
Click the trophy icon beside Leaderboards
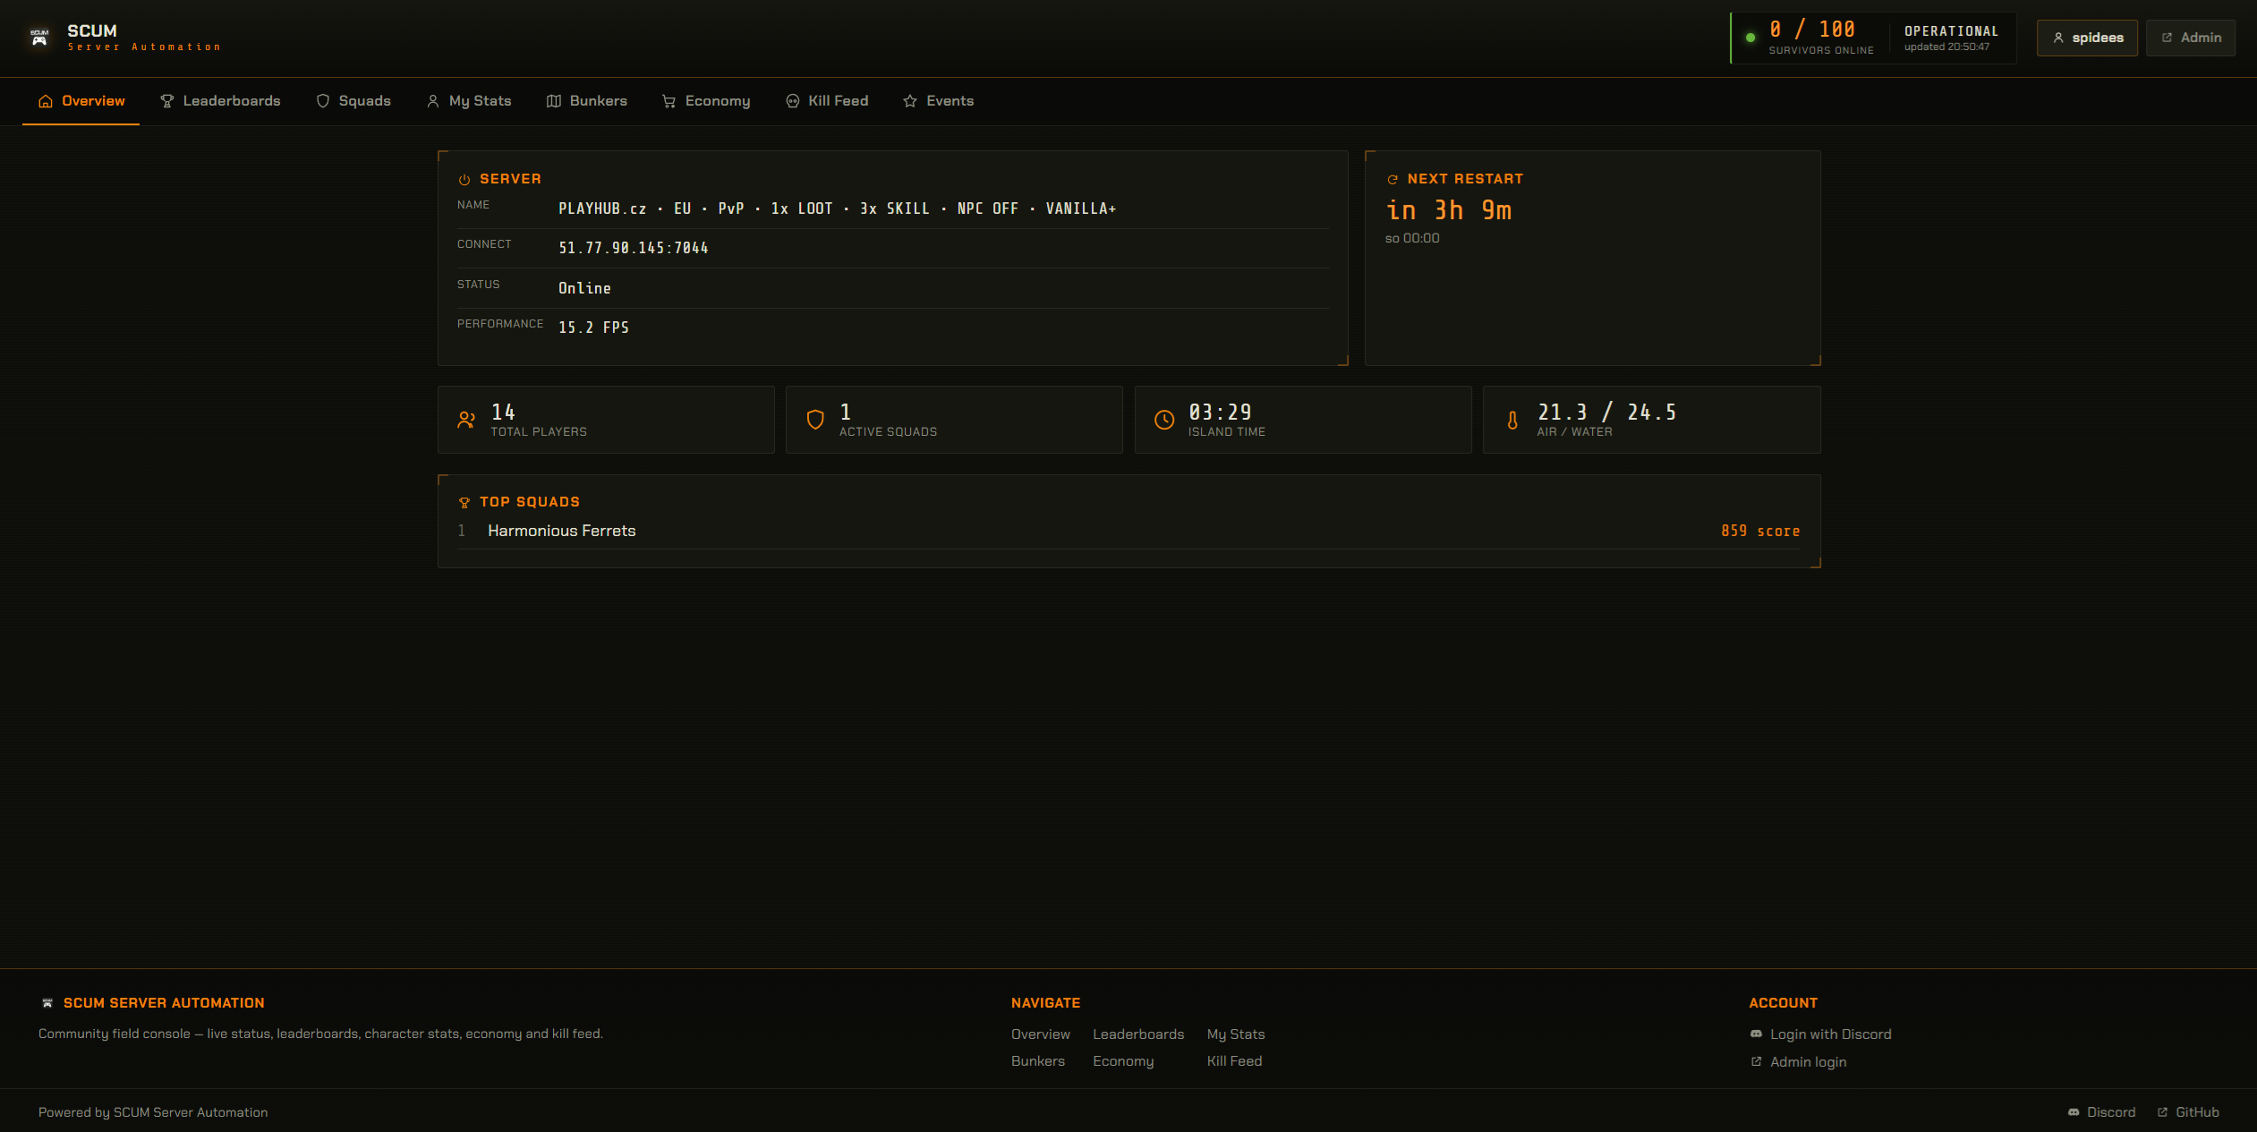click(167, 102)
